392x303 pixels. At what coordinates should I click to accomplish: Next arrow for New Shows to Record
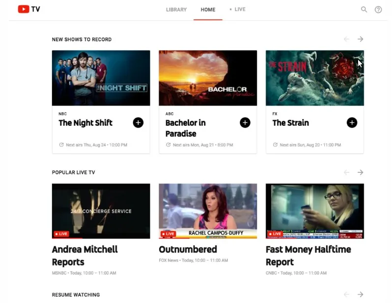[360, 39]
